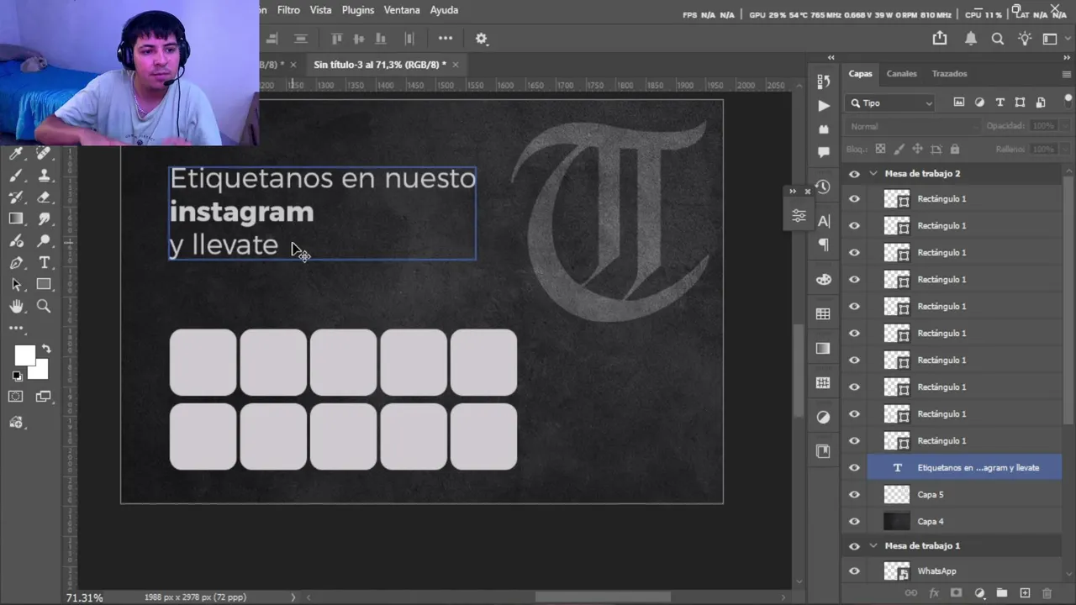Collapse the icon panel dock double-arrow
Viewport: 1076px width, 605px height.
click(x=831, y=57)
